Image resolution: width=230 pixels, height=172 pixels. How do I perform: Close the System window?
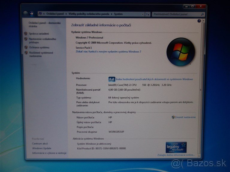[201, 6]
